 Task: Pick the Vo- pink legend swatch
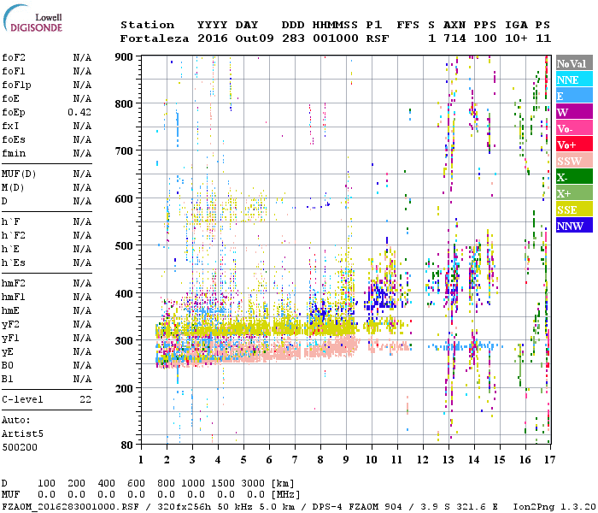pyautogui.click(x=573, y=128)
